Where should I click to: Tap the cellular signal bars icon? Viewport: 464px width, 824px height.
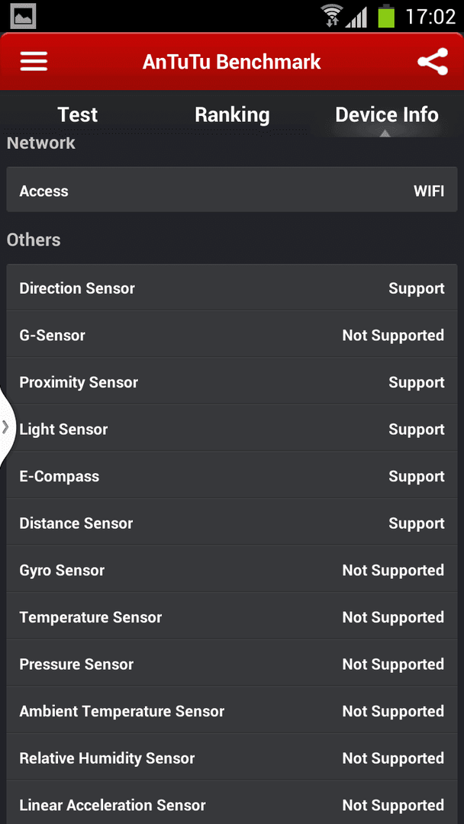[x=356, y=18]
